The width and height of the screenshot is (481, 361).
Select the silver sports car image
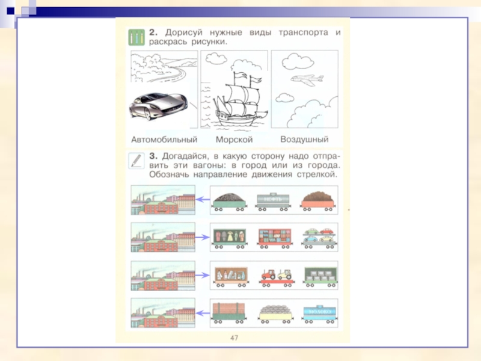158,106
